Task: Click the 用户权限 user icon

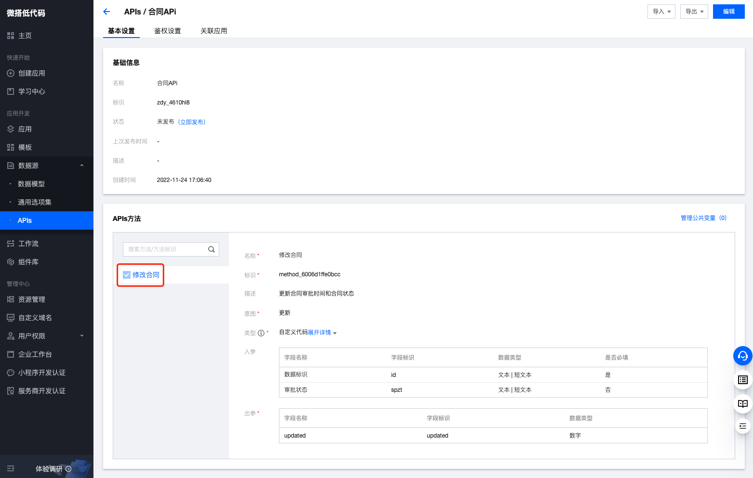Action: (x=11, y=336)
